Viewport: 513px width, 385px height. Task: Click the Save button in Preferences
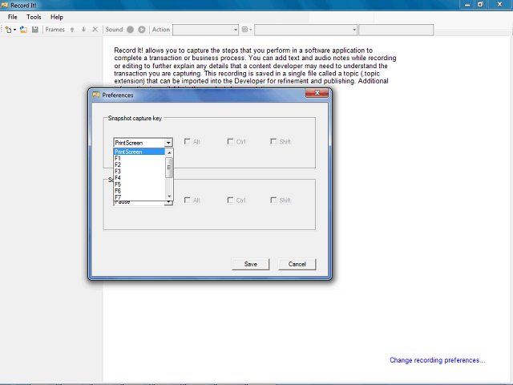pos(250,264)
